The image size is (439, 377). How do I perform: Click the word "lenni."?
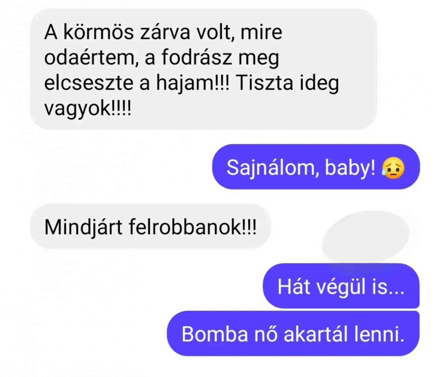click(383, 334)
